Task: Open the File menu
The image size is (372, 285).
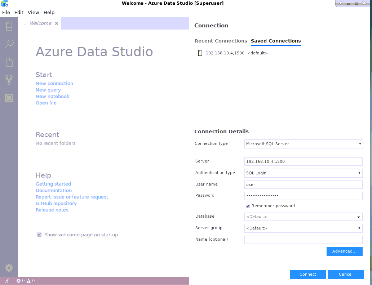Action: (6, 12)
